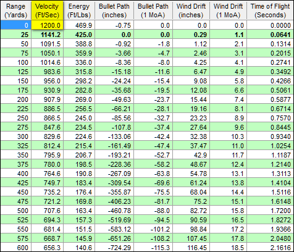Select the Time of Flight header
Image resolution: width=294 pixels, height=252 pixels.
point(270,10)
